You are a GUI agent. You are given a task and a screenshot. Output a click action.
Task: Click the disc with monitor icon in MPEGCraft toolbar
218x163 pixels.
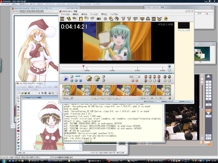111,19
